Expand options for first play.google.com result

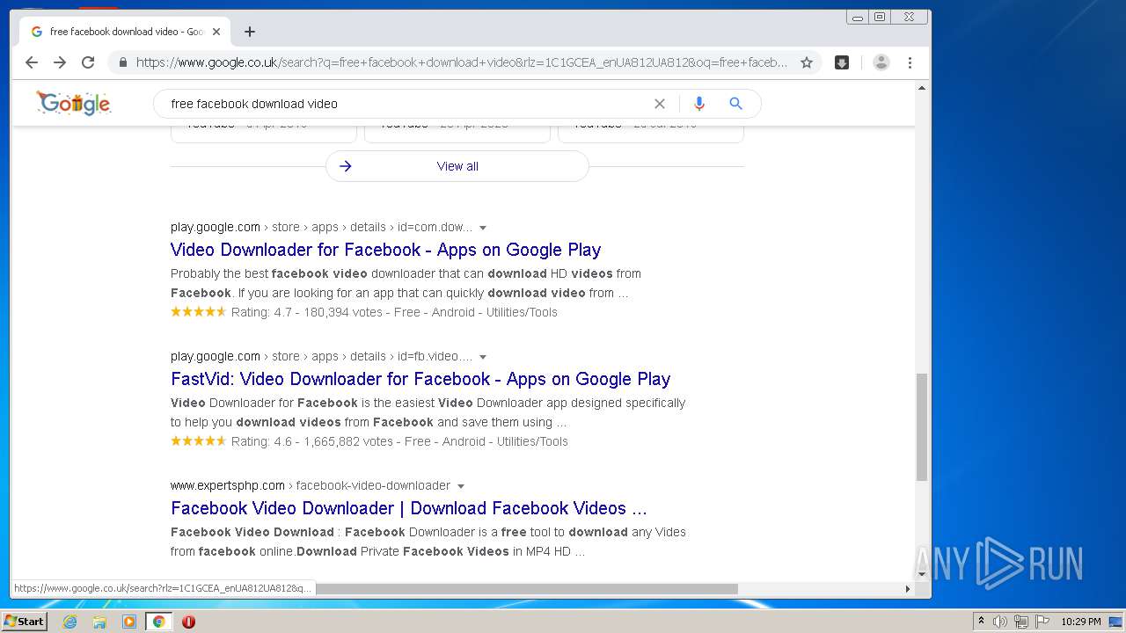point(483,228)
